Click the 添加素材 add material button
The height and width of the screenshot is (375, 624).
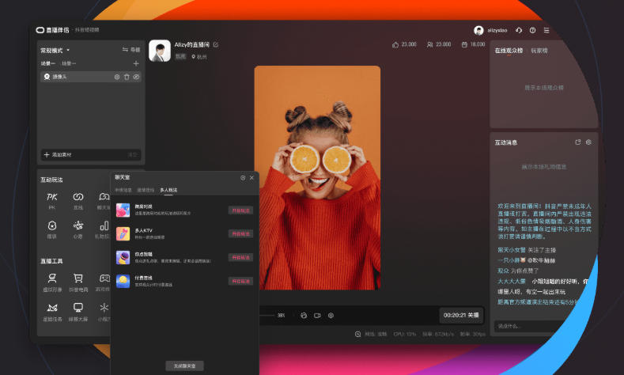(58, 154)
